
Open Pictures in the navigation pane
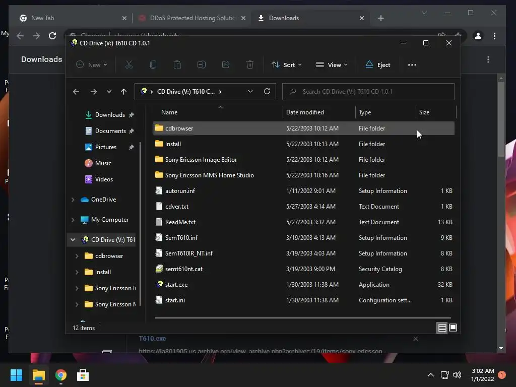105,147
